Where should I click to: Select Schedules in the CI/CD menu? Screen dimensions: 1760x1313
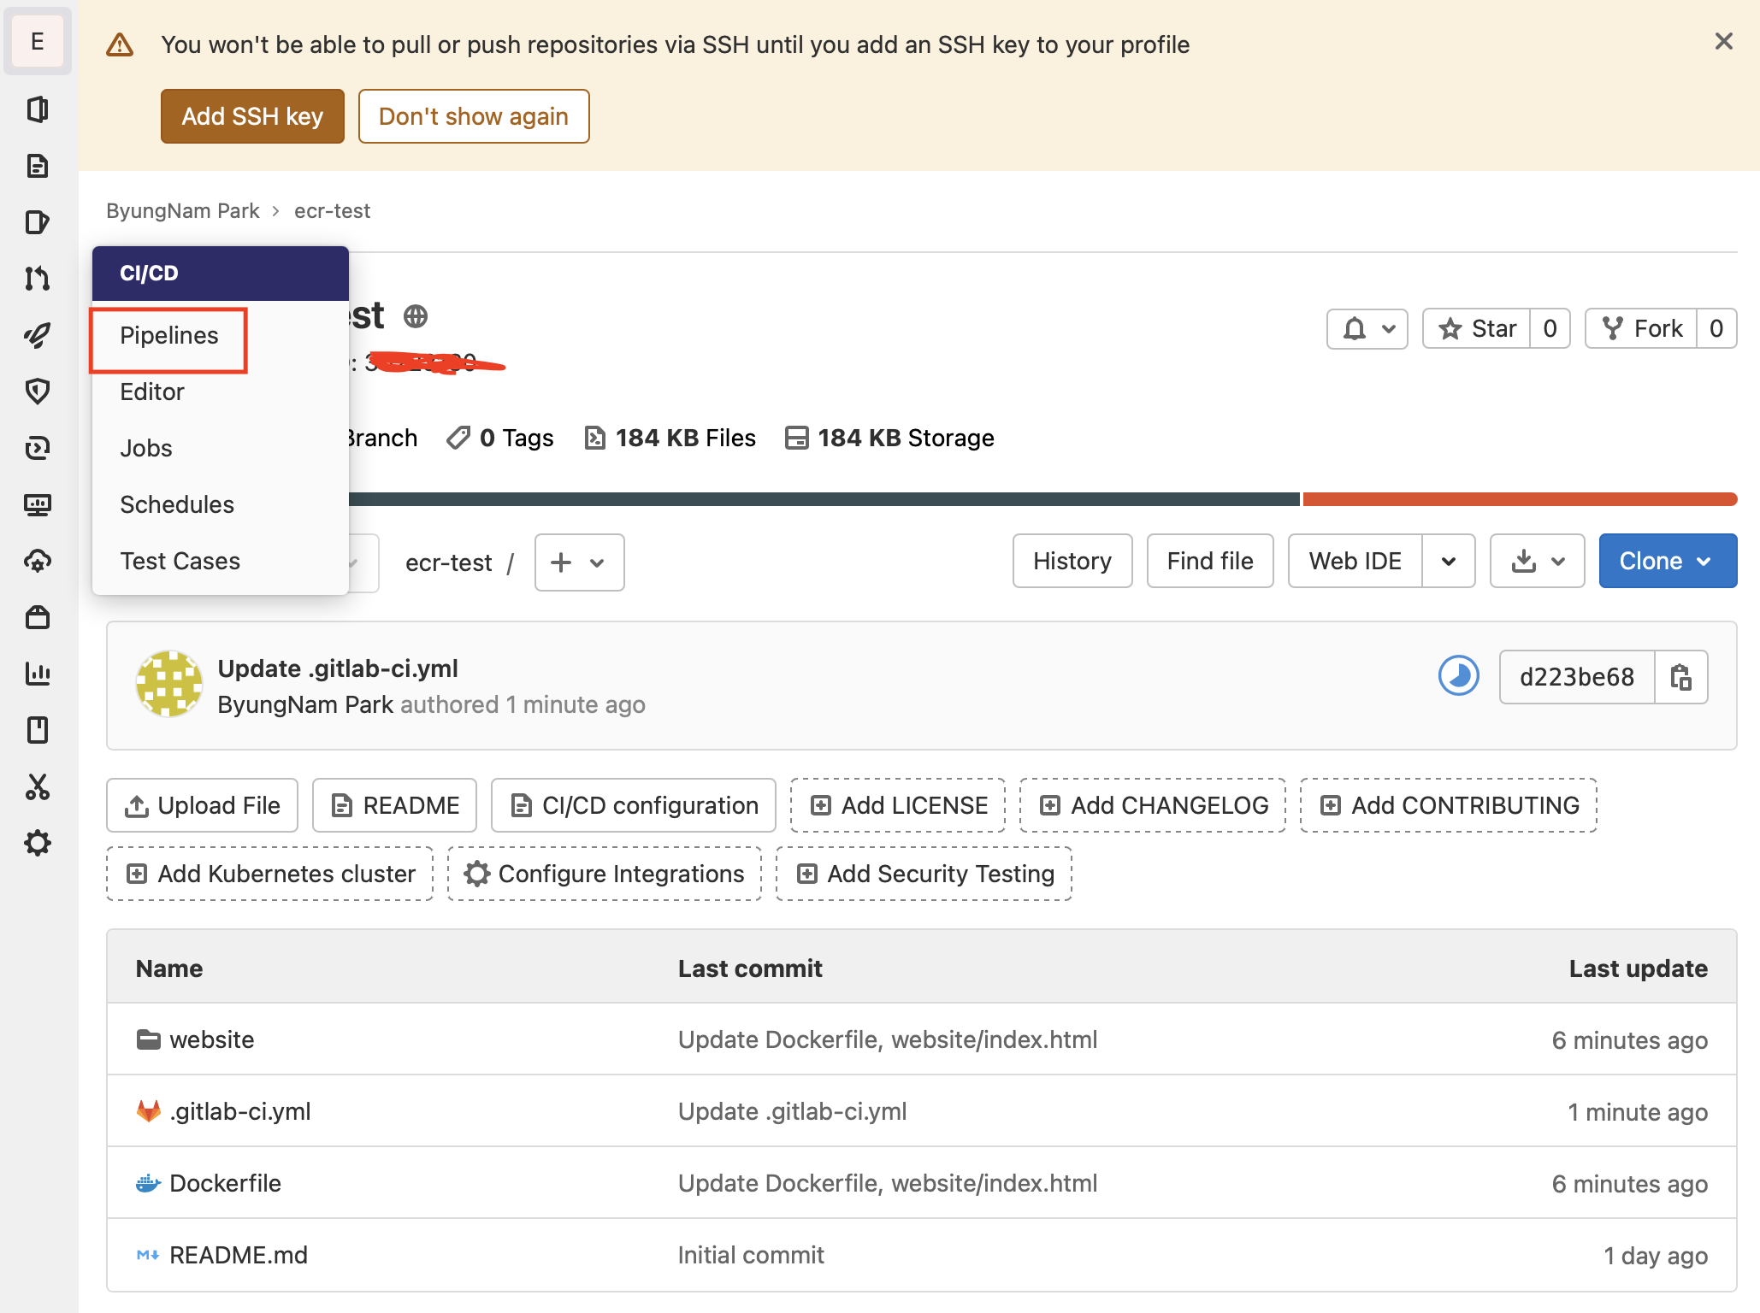pyautogui.click(x=177, y=505)
